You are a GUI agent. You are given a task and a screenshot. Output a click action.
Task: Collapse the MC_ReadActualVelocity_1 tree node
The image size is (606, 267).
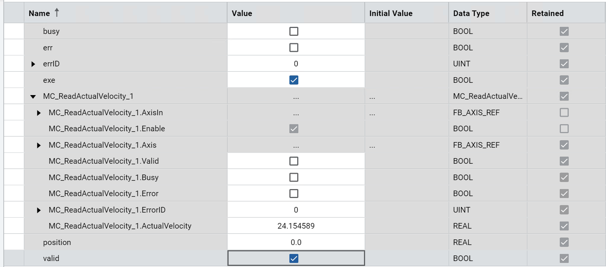33,97
